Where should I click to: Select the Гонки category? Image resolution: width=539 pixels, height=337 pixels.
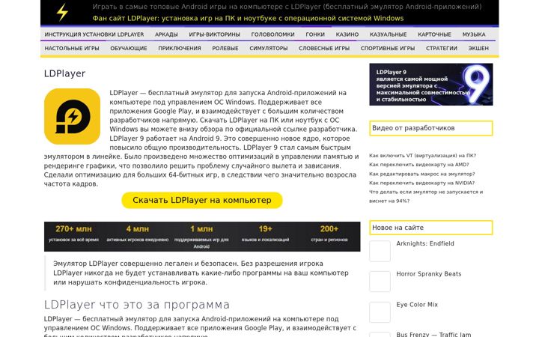point(315,34)
